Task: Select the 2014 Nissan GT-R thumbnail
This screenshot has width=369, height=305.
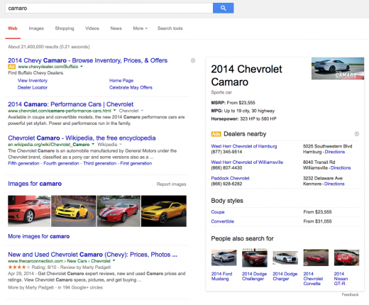Action: [x=346, y=257]
